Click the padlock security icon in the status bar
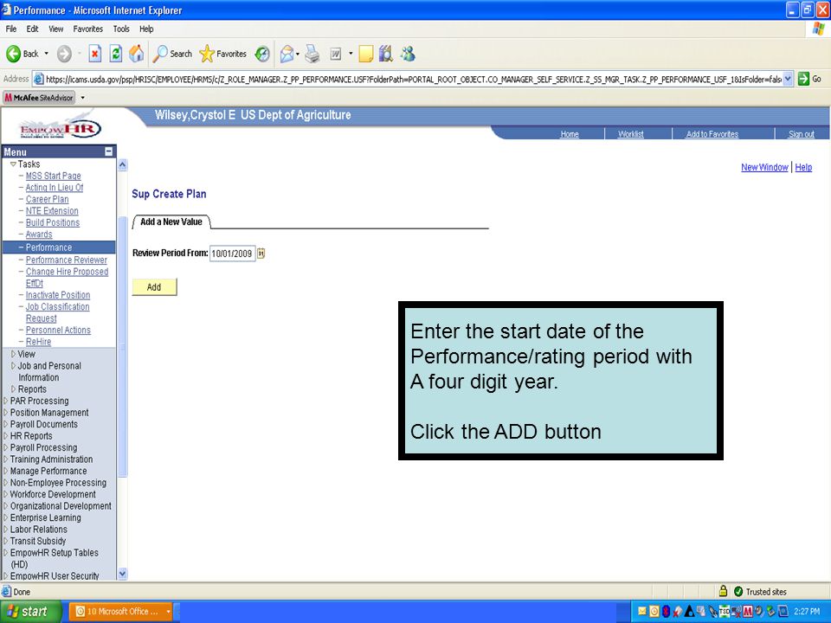The width and height of the screenshot is (831, 623). [x=723, y=591]
